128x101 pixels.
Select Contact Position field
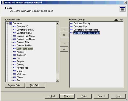pyautogui.click(x=24, y=46)
